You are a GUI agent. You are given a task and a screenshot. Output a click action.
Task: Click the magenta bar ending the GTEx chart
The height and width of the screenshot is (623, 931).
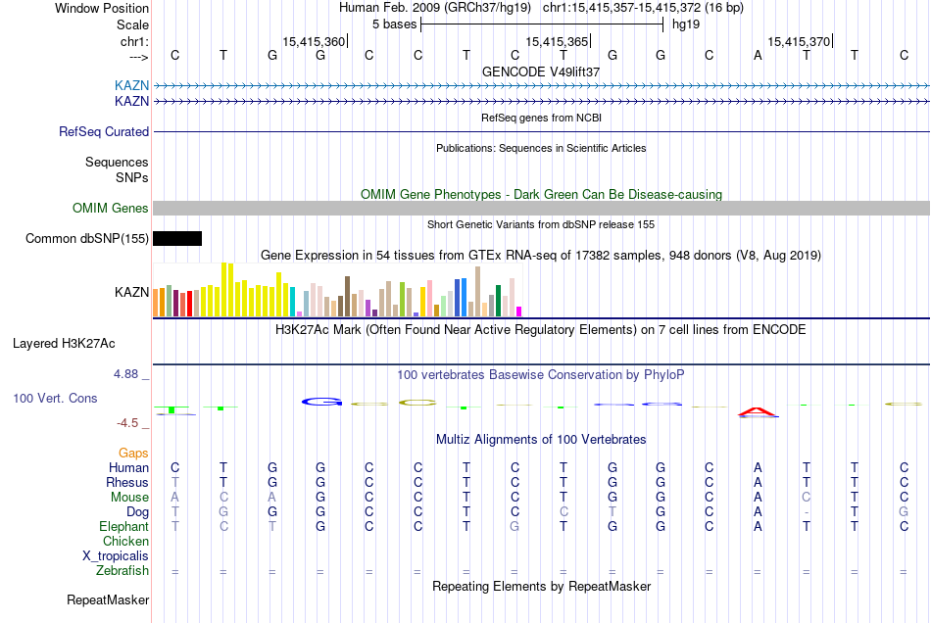pos(519,311)
